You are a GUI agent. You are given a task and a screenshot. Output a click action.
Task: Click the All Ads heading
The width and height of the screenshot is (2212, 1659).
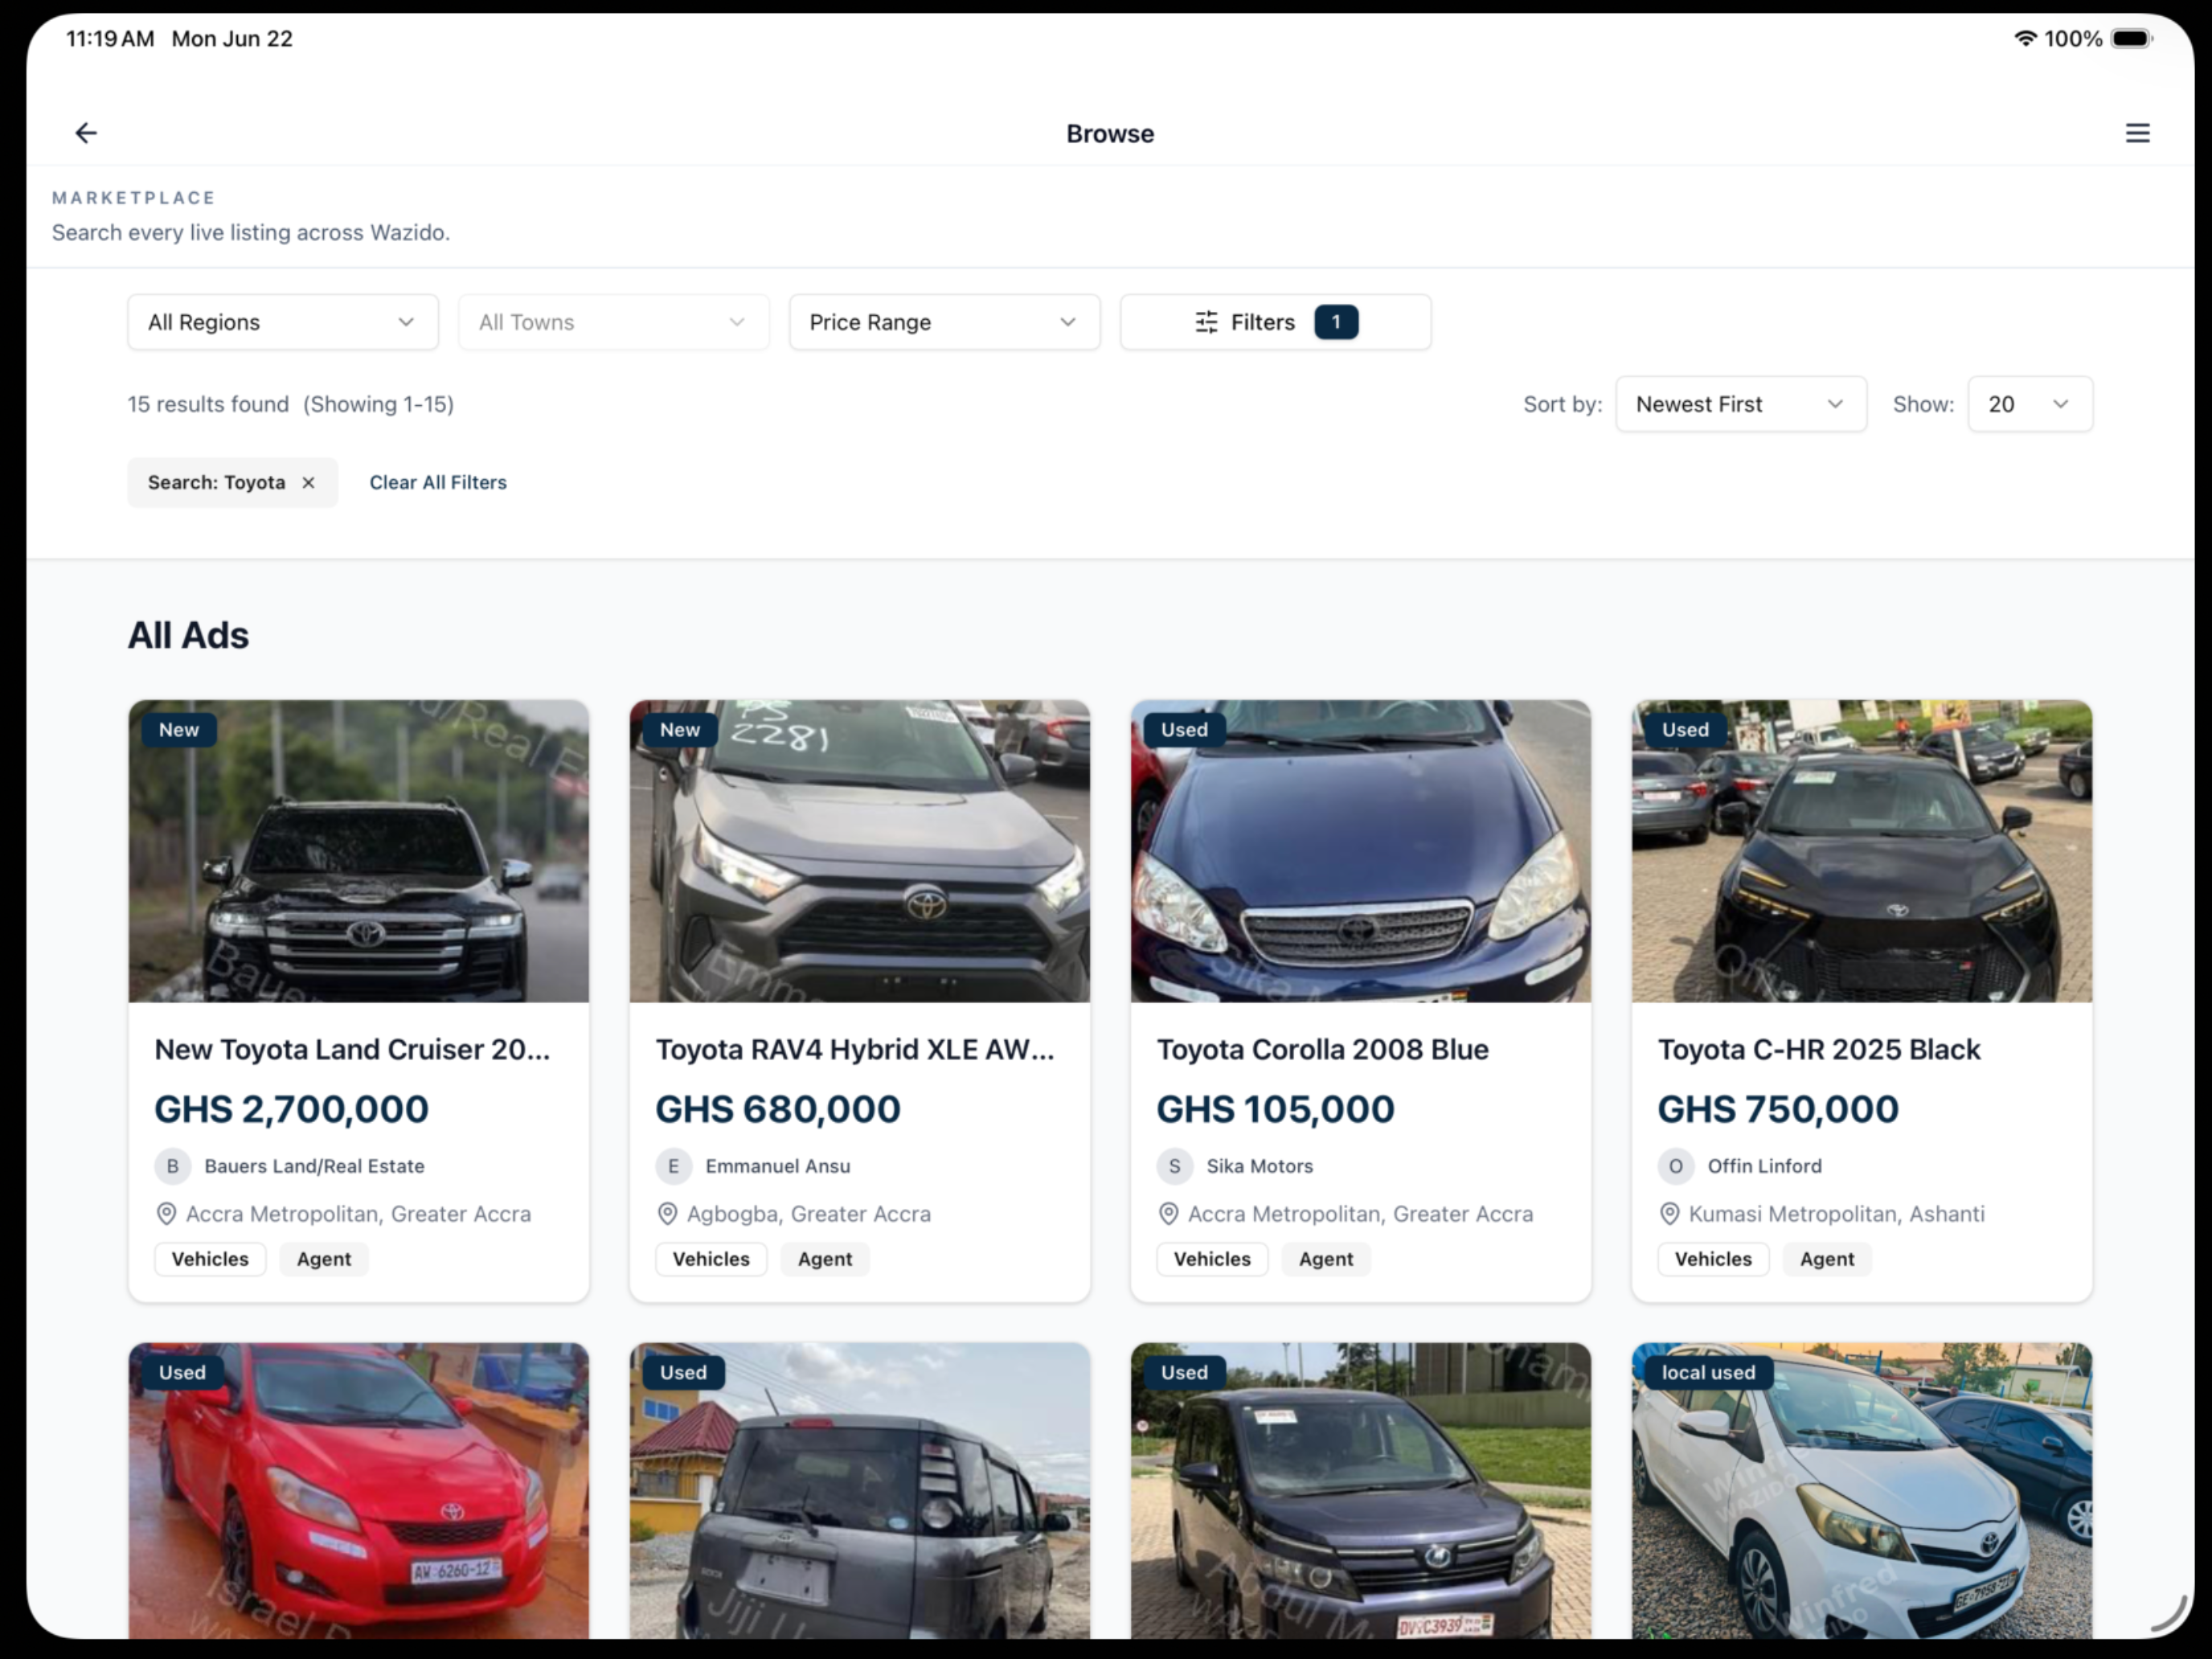tap(188, 635)
